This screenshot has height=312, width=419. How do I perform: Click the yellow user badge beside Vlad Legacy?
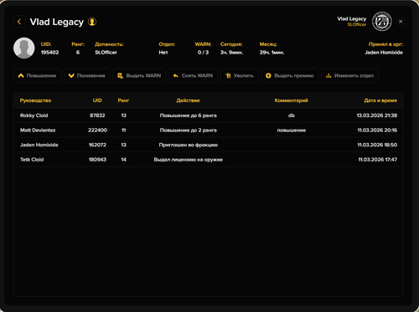tap(92, 22)
